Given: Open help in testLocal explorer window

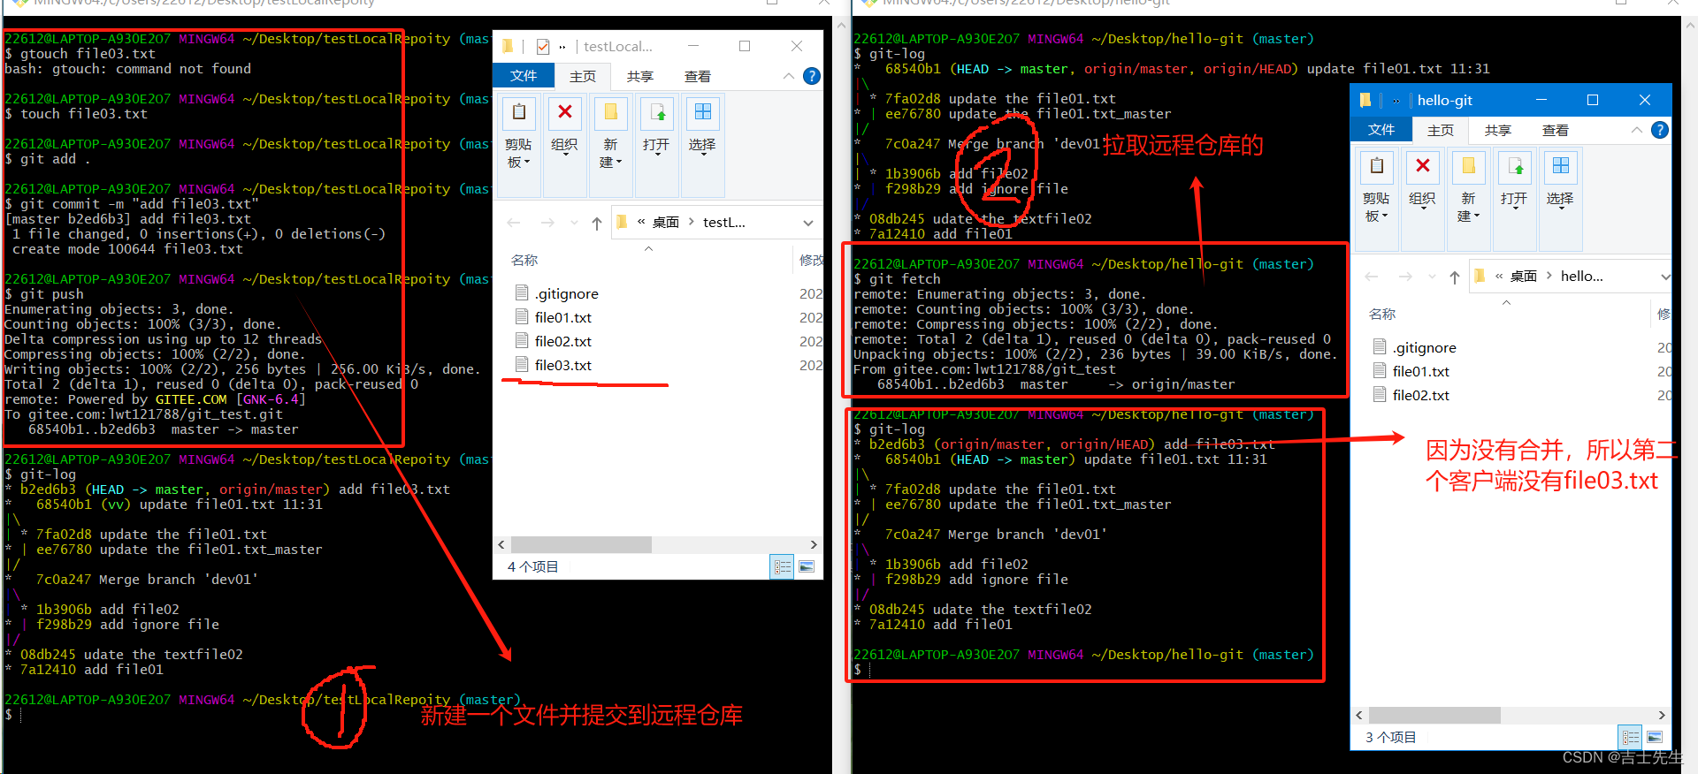Looking at the screenshot, I should (x=812, y=76).
